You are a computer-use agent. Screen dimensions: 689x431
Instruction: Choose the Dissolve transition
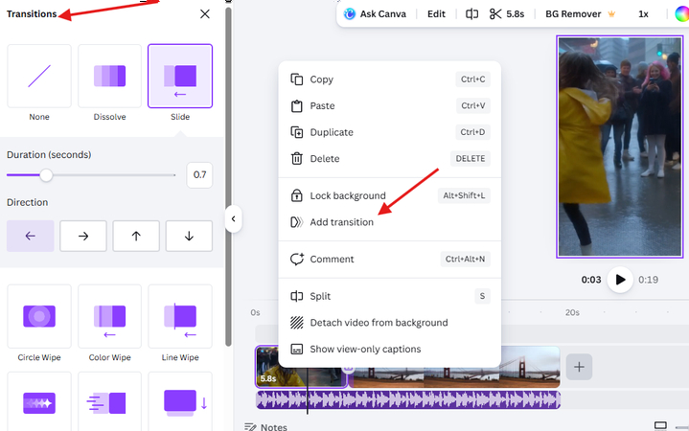click(110, 76)
